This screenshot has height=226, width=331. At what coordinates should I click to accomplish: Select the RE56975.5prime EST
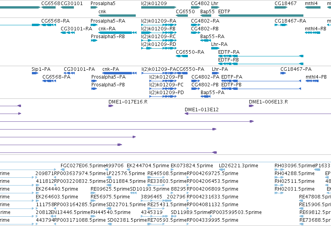[93, 201]
